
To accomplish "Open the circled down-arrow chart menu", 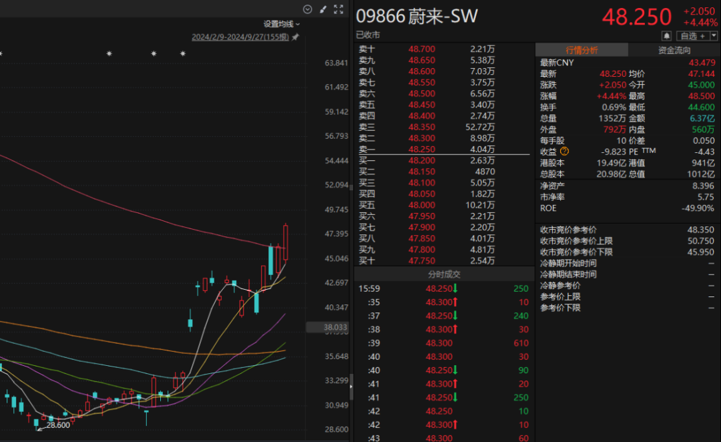I will coord(307,9).
